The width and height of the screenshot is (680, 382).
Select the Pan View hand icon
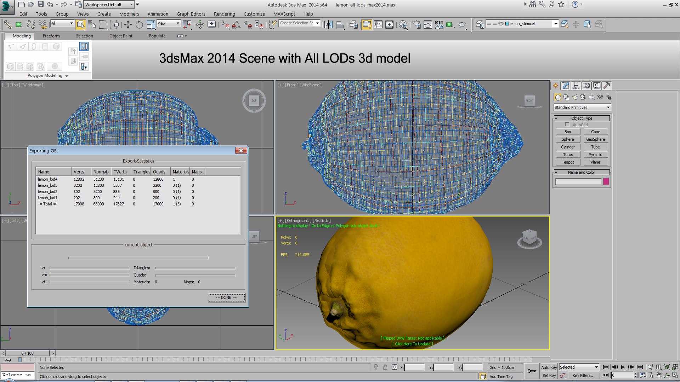tap(659, 375)
